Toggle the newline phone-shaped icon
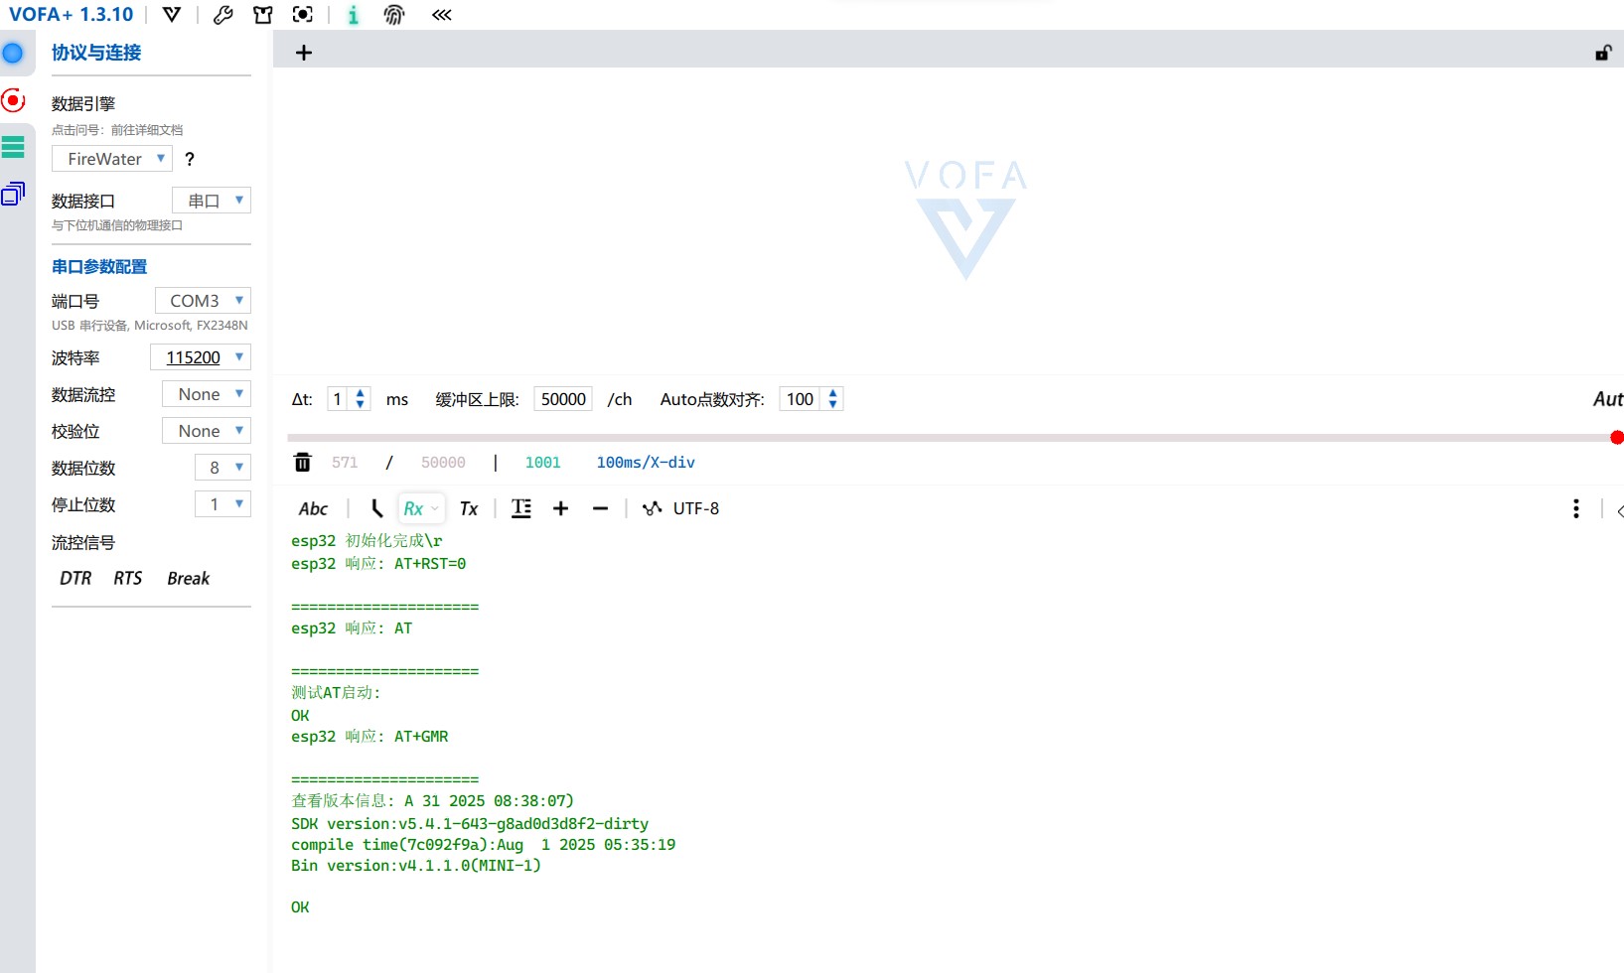This screenshot has width=1624, height=973. [376, 508]
